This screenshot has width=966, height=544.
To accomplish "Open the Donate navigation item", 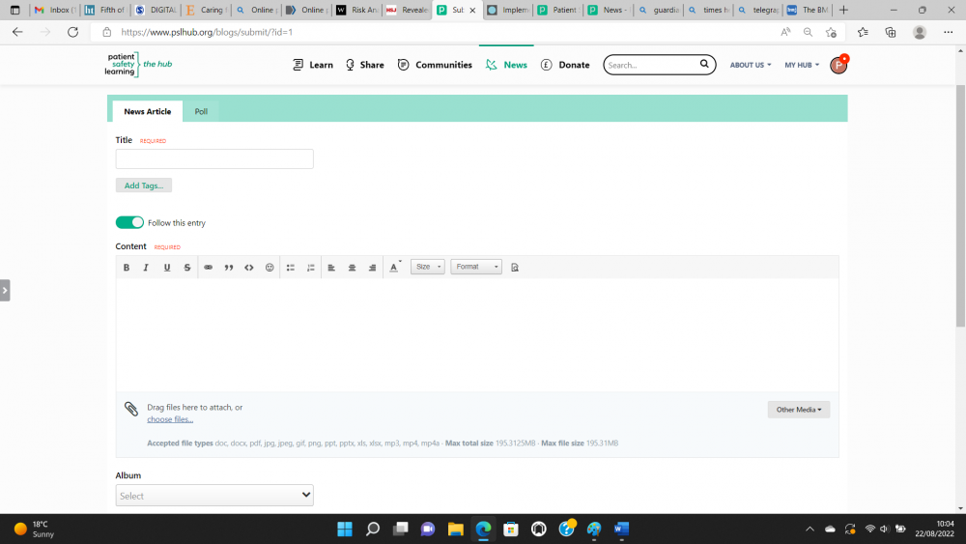I will [565, 65].
